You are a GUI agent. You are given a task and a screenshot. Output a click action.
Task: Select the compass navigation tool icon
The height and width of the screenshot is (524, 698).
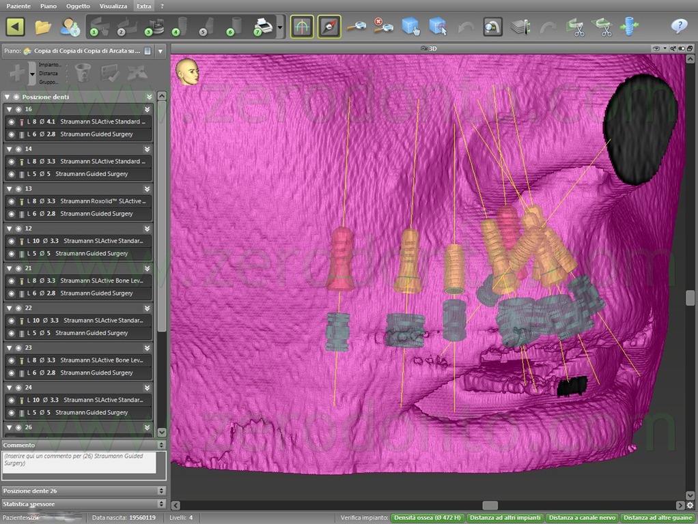(x=329, y=27)
